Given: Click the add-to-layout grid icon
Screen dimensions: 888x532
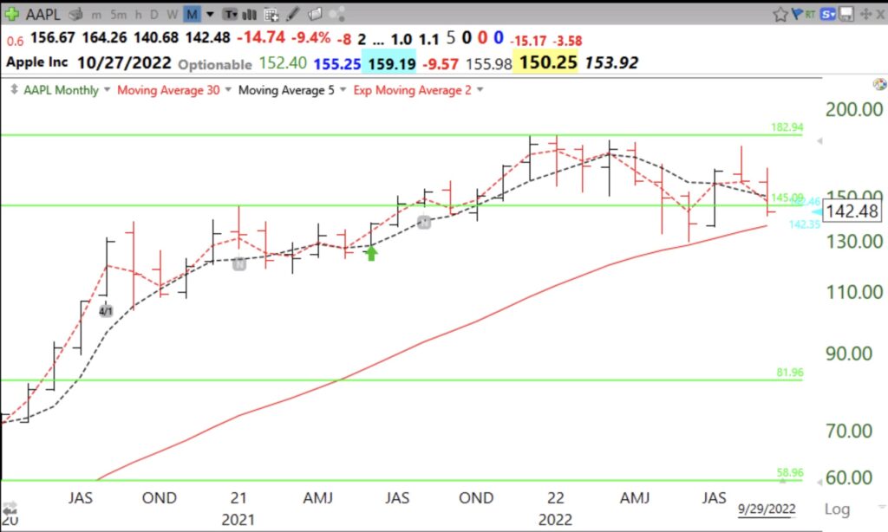Looking at the screenshot, I should coord(271,15).
